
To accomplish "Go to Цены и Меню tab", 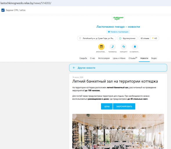I will (x=119, y=58).
